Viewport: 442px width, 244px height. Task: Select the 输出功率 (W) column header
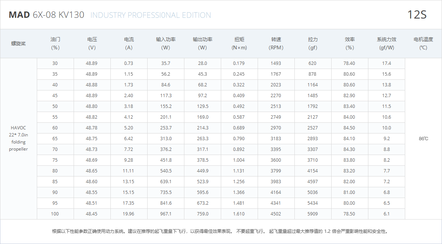click(x=202, y=44)
